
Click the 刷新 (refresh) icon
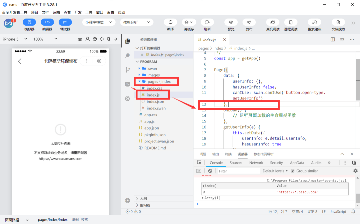(x=207, y=22)
